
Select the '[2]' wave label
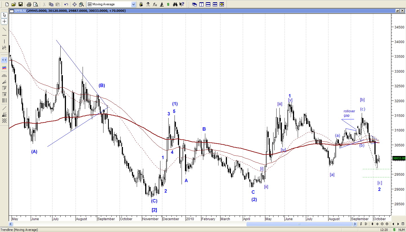[154, 210]
